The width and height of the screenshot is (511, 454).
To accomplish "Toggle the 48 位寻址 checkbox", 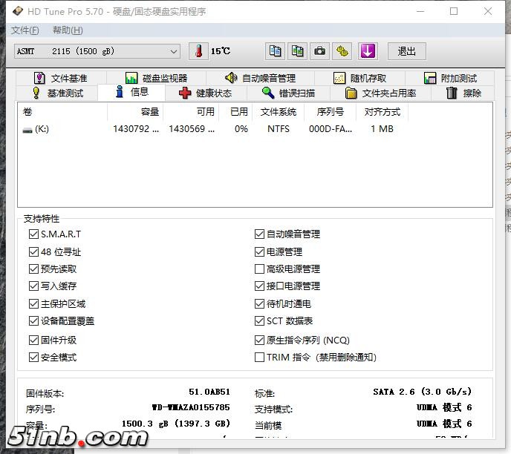I will coord(33,252).
